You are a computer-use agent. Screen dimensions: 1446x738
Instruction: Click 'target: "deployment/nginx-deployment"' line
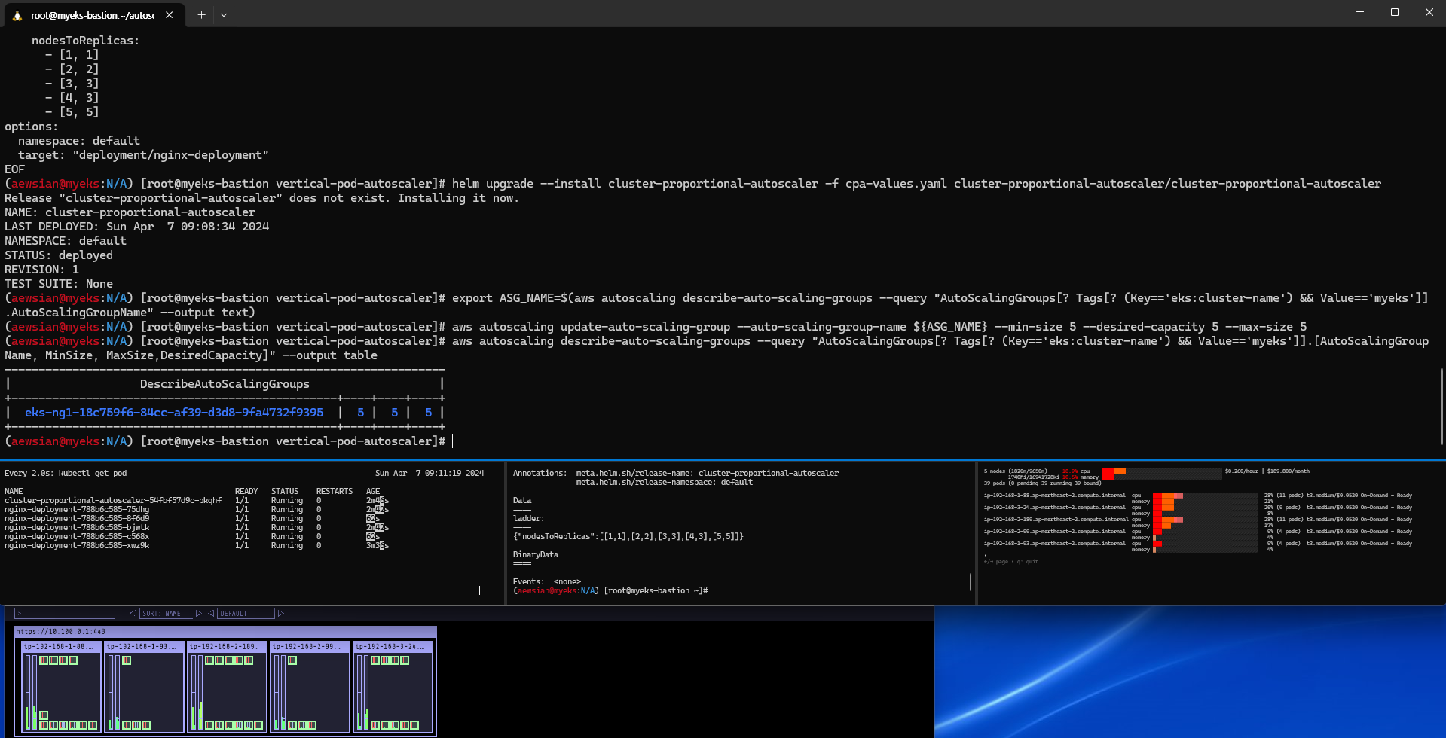[x=143, y=155]
